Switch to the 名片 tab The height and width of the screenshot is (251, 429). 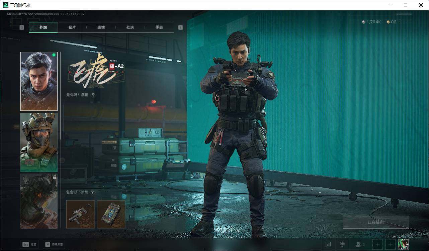coord(72,27)
